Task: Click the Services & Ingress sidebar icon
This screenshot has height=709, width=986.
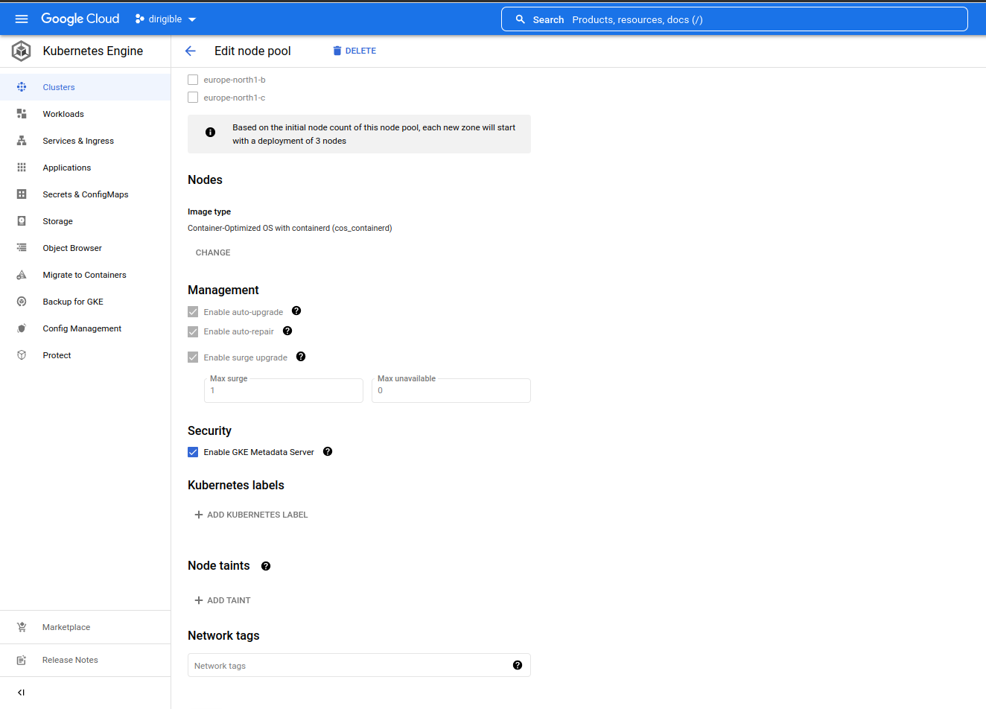Action: point(22,141)
